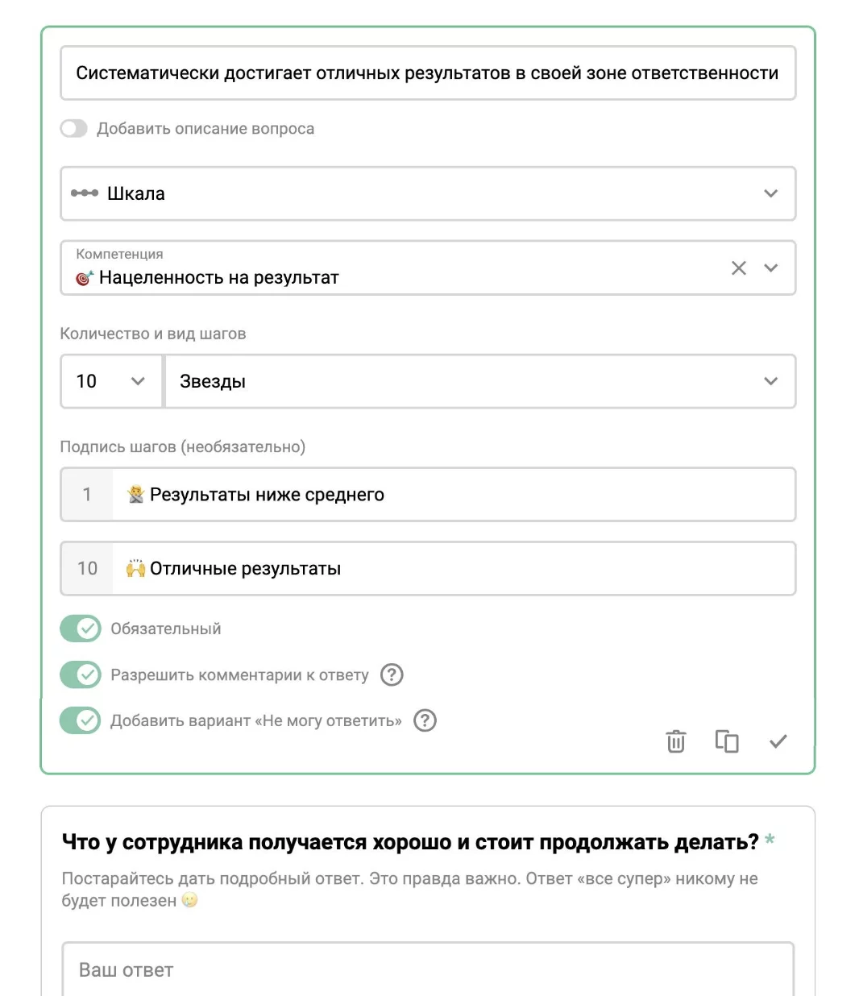This screenshot has width=859, height=996.
Task: Open help for «Не могу ответить» option
Action: click(425, 720)
